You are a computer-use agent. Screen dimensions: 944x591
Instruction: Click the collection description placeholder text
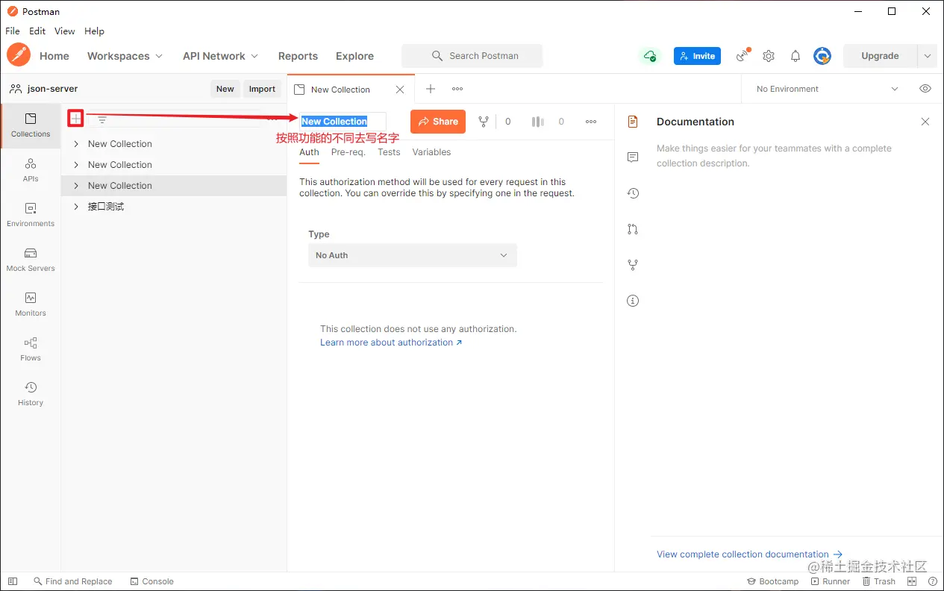click(774, 156)
